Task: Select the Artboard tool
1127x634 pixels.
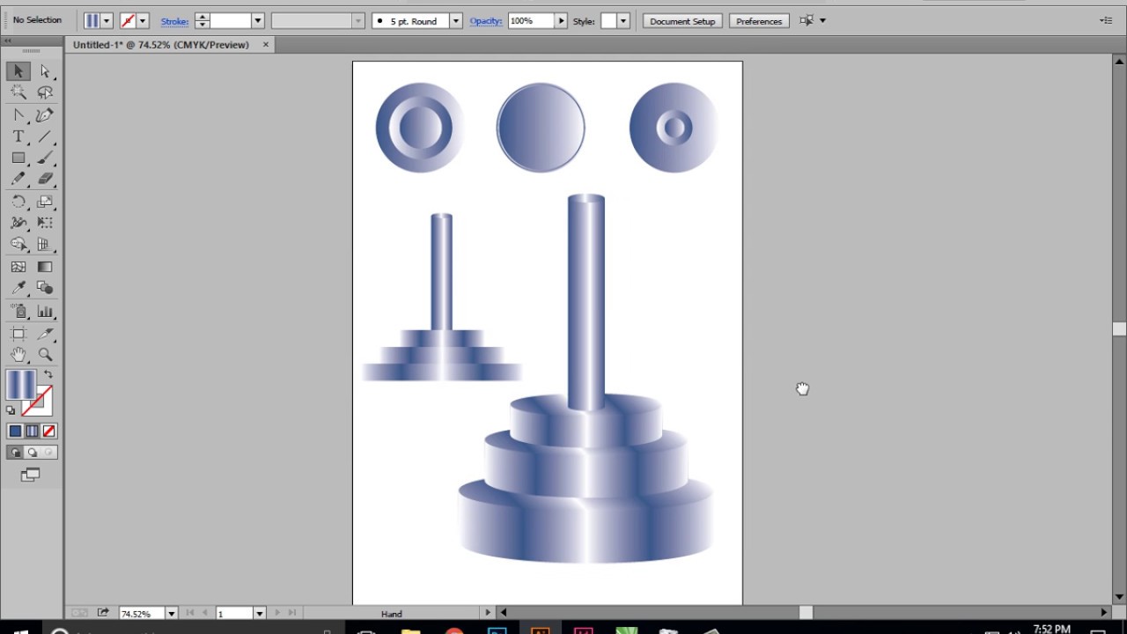Action: point(18,334)
